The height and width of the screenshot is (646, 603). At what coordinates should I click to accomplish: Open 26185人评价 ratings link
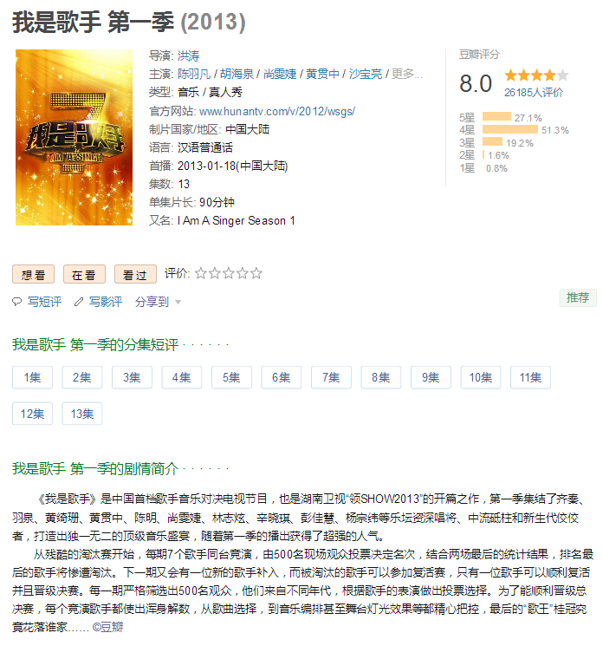pos(534,93)
